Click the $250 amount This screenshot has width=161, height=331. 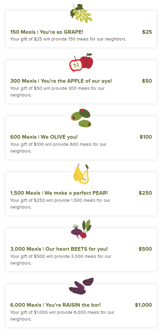(145, 193)
